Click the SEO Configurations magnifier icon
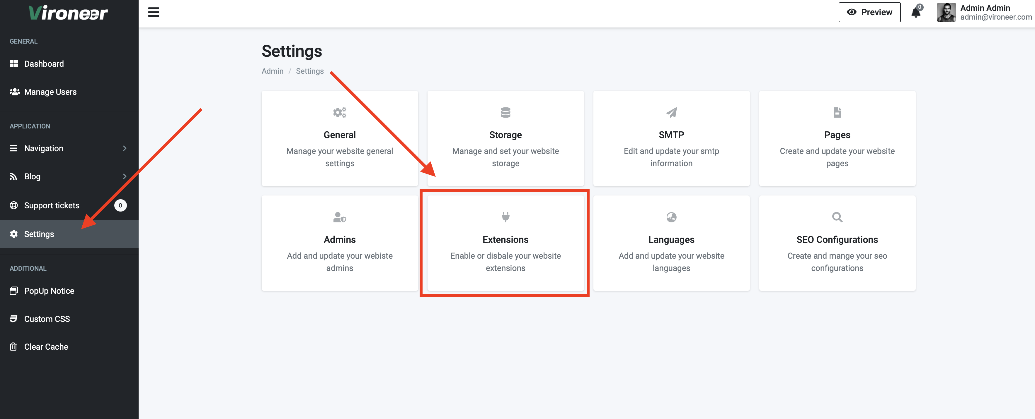This screenshot has width=1035, height=419. (x=837, y=217)
